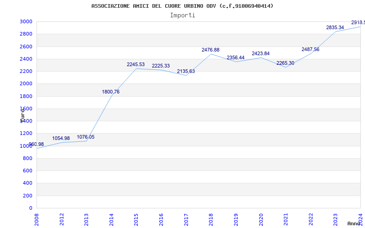
Task: Click the Anno x-axis title
Action: click(x=355, y=223)
